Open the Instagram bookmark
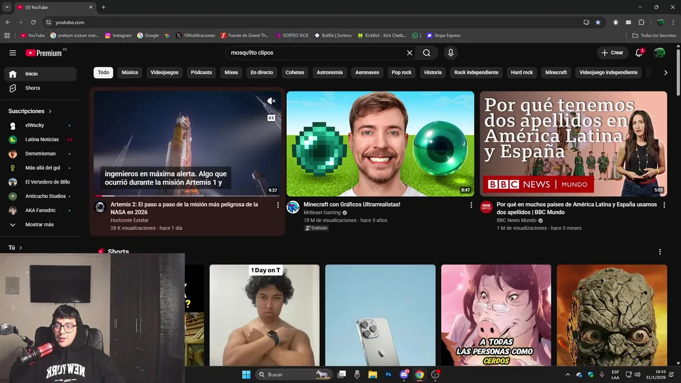The width and height of the screenshot is (681, 383). pyautogui.click(x=118, y=36)
